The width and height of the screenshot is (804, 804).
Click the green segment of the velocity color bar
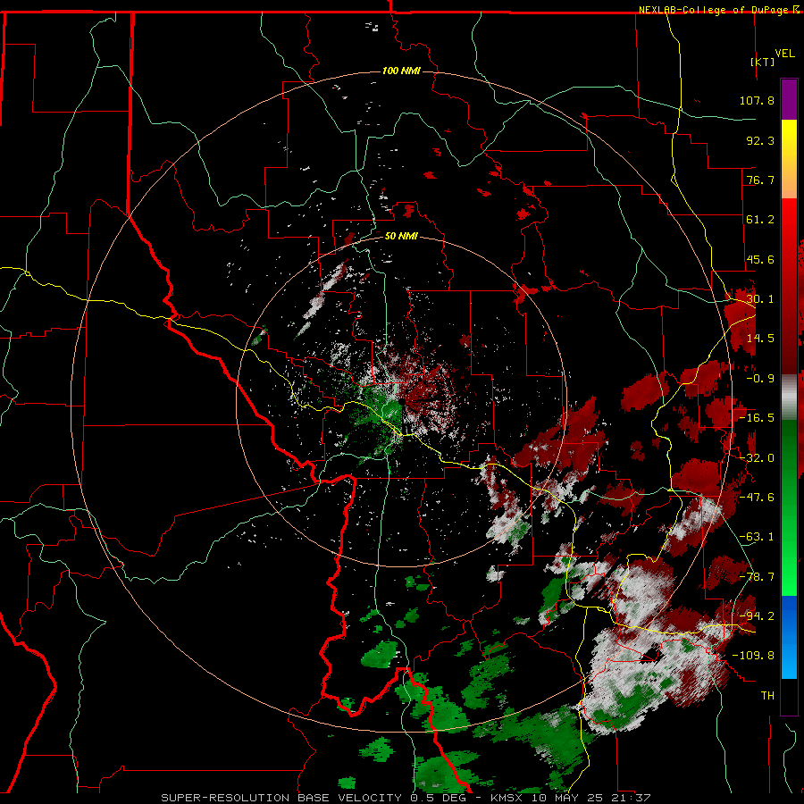(789, 507)
